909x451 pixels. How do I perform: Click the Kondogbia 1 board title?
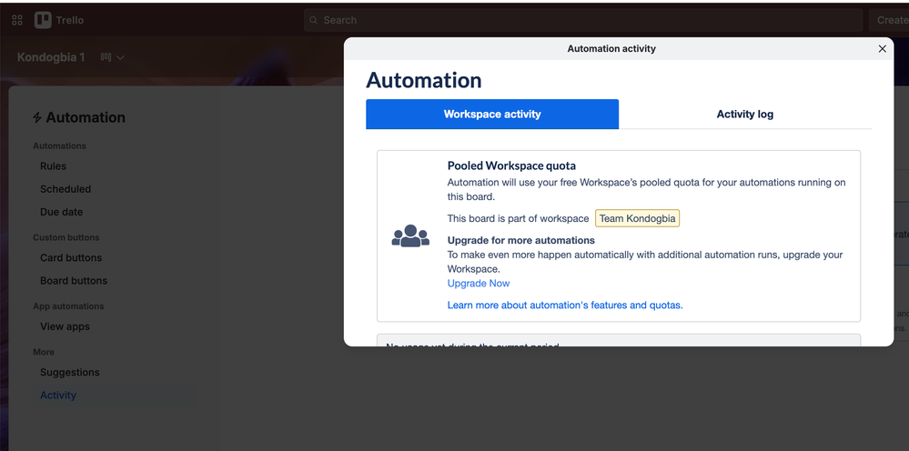(x=51, y=57)
